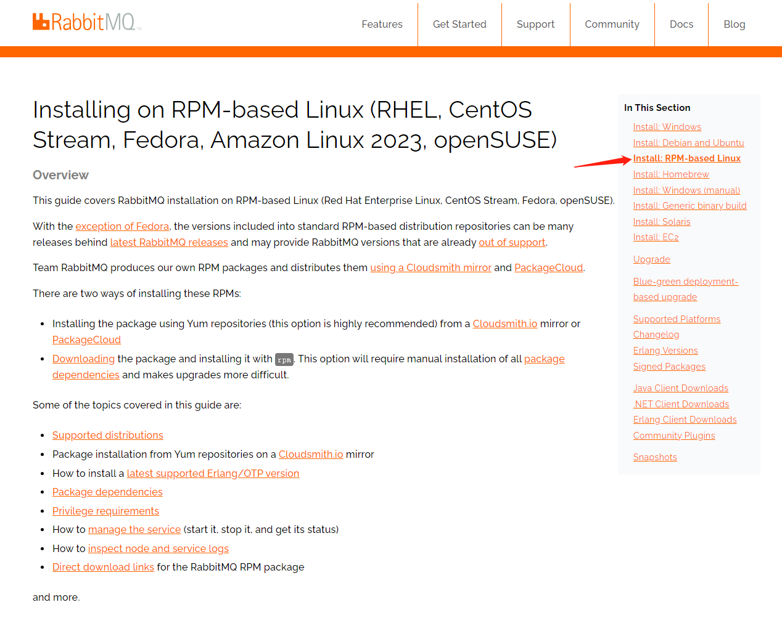Viewport: 782px width, 618px height.
Task: Open the Docs menu item
Action: tap(681, 24)
